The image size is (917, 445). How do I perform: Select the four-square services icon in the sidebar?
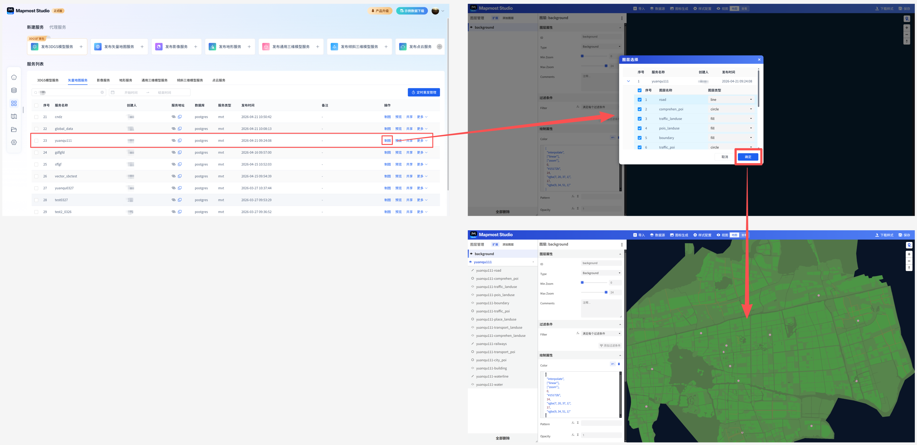(14, 103)
